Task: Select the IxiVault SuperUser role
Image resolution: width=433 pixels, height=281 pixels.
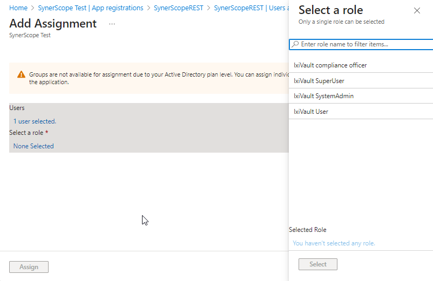Action: [x=319, y=81]
